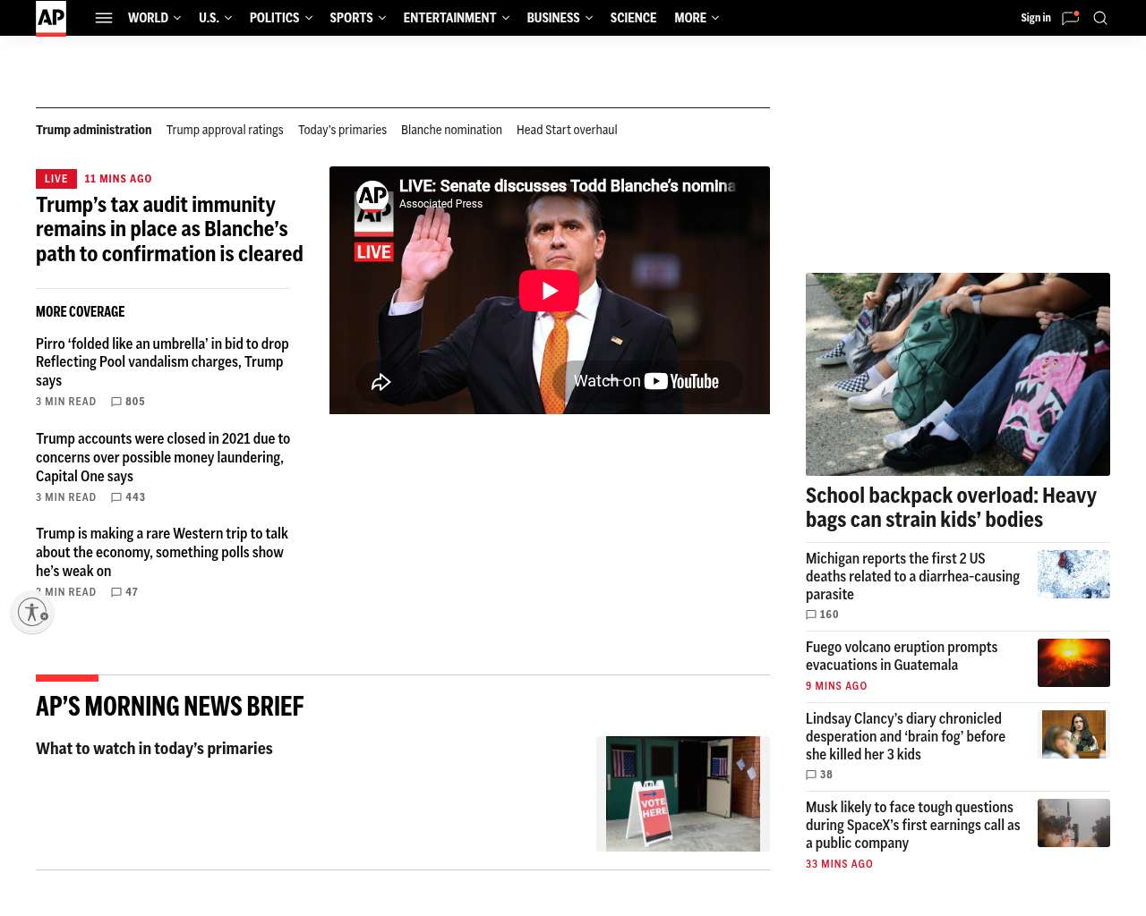
Task: Open the Lindsay Clancy brain fog story
Action: (905, 736)
